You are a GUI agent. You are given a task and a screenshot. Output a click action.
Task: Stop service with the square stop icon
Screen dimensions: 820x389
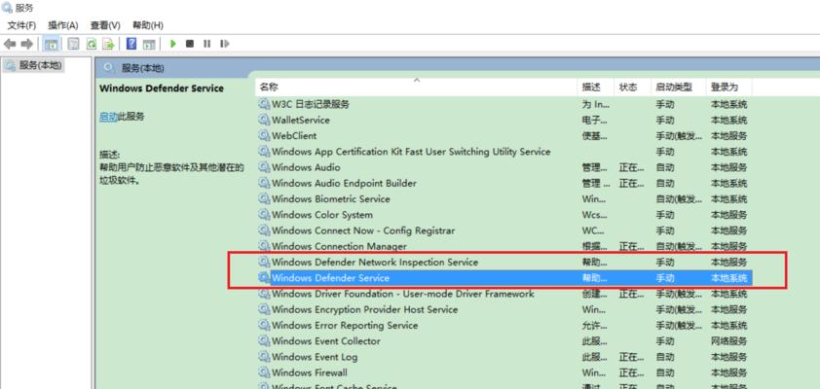pos(190,44)
